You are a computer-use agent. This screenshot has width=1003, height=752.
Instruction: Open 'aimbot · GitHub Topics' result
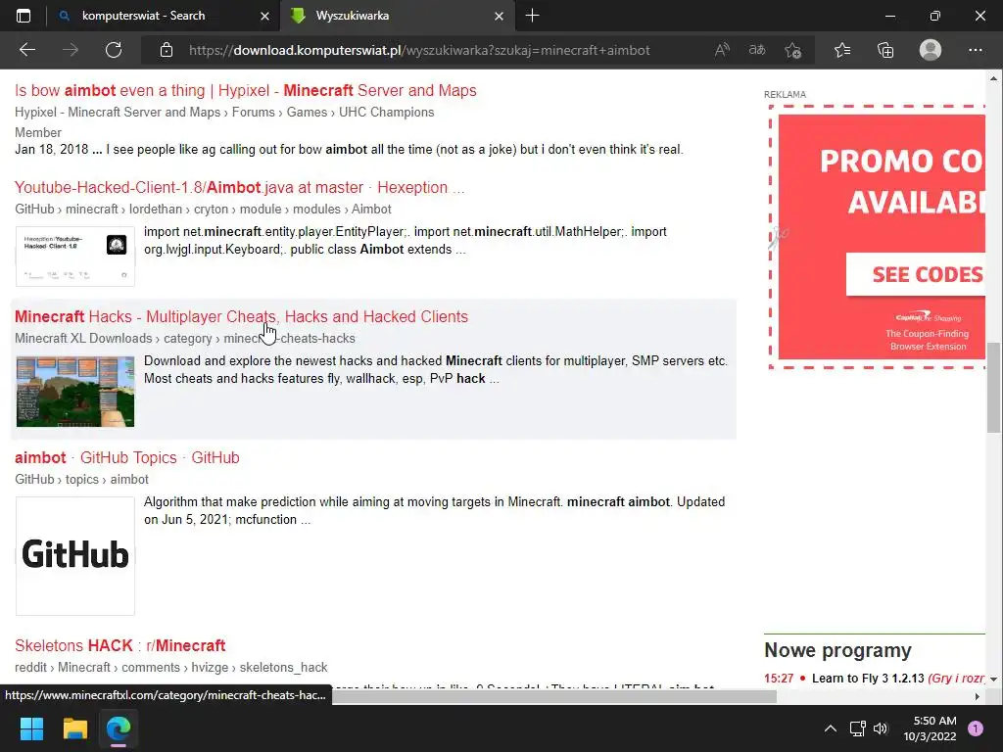coord(126,458)
